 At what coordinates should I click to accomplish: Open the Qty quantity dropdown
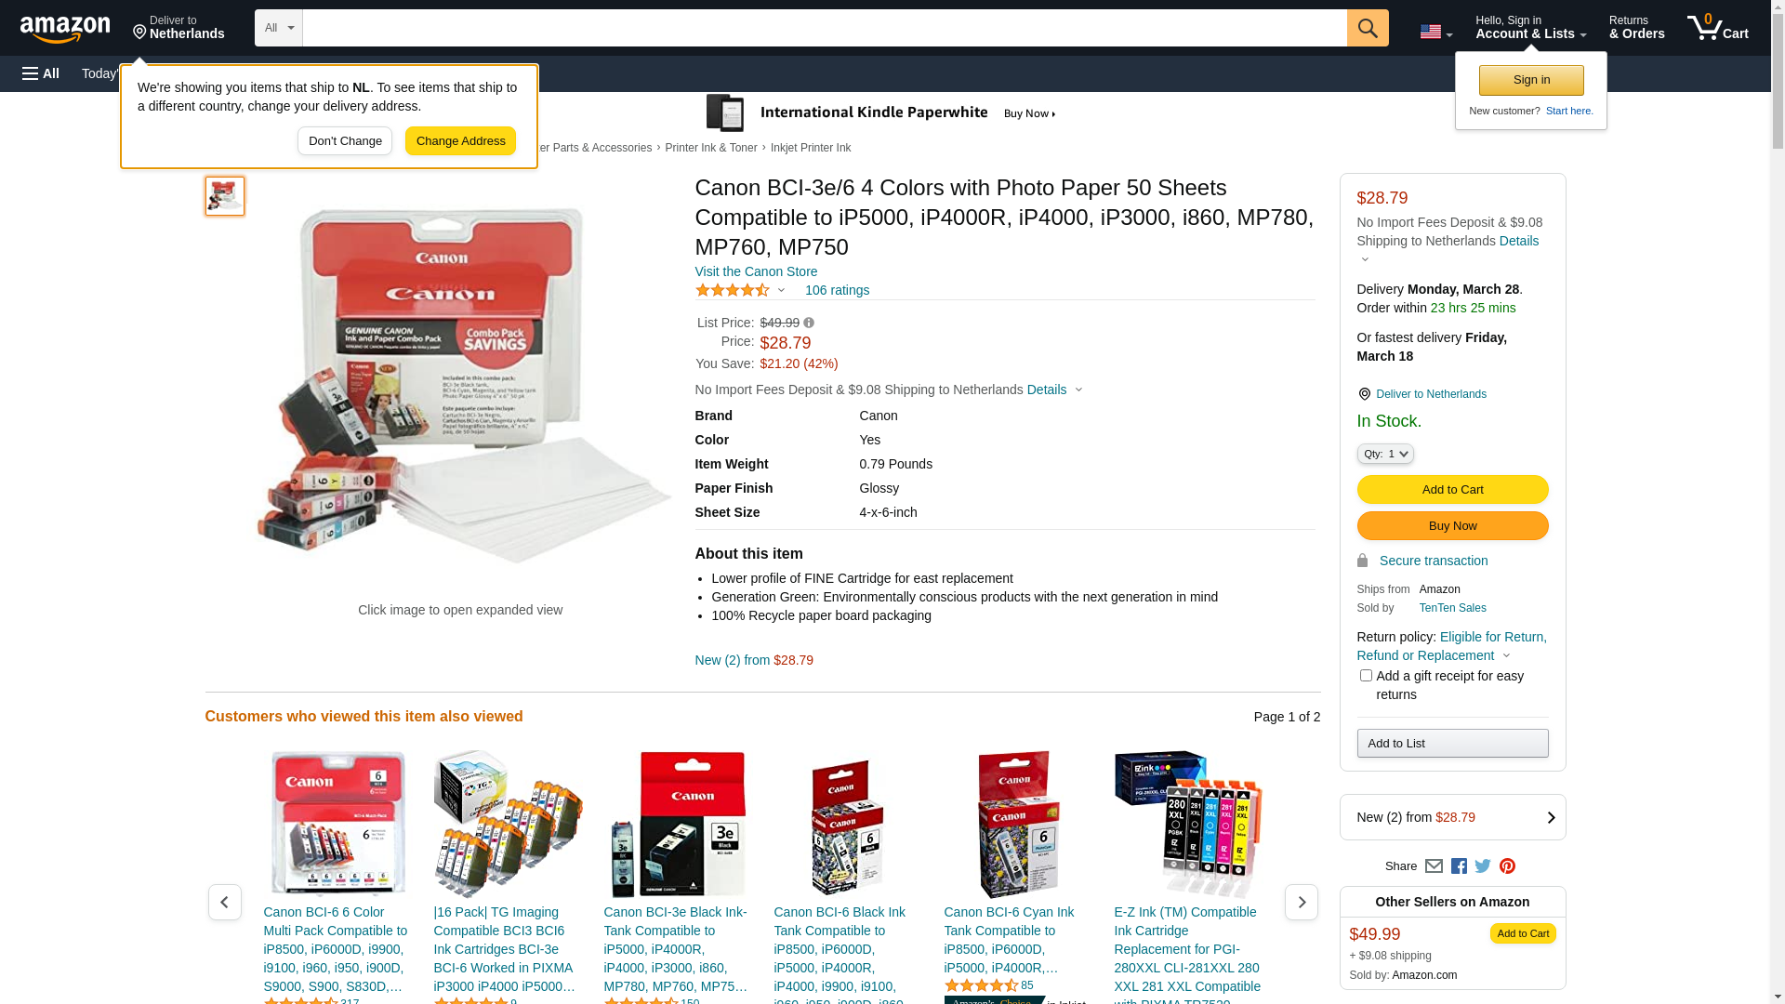[x=1385, y=454]
